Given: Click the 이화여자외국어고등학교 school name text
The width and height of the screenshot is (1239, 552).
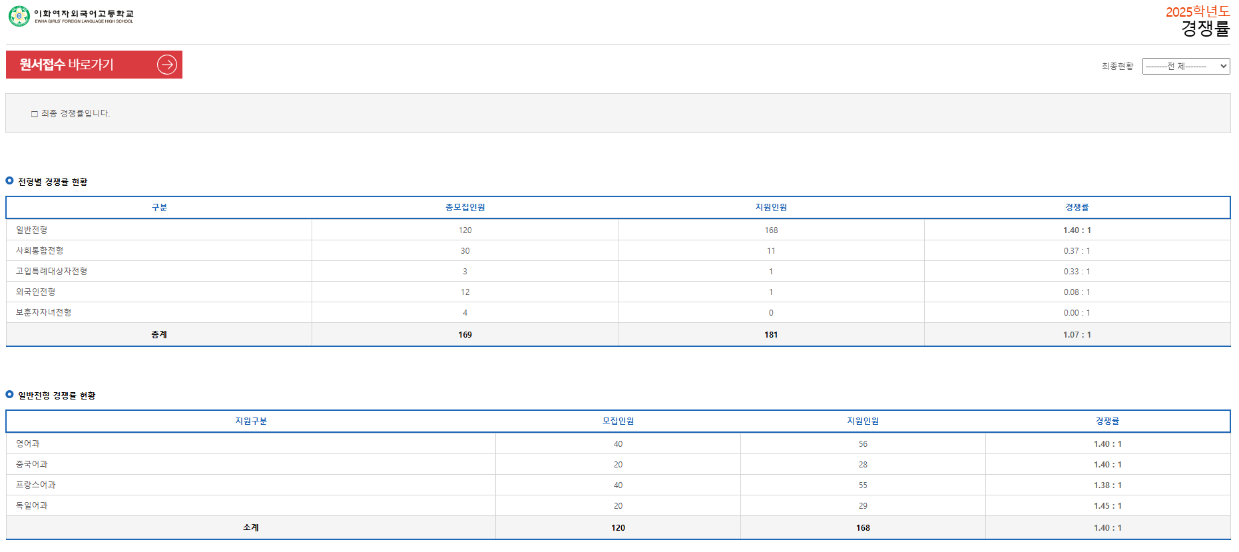Looking at the screenshot, I should point(84,13).
